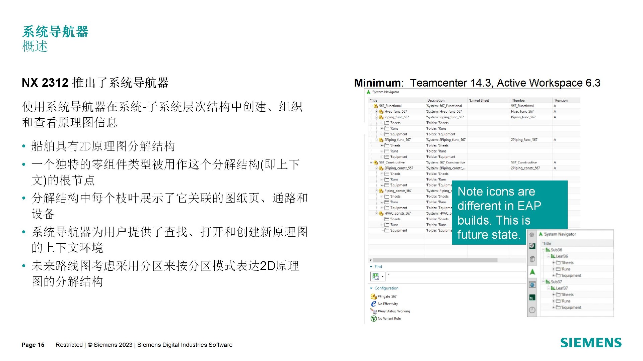Select the Runs folder under Piping_constr_567
The width and height of the screenshot is (643, 361).
391,202
